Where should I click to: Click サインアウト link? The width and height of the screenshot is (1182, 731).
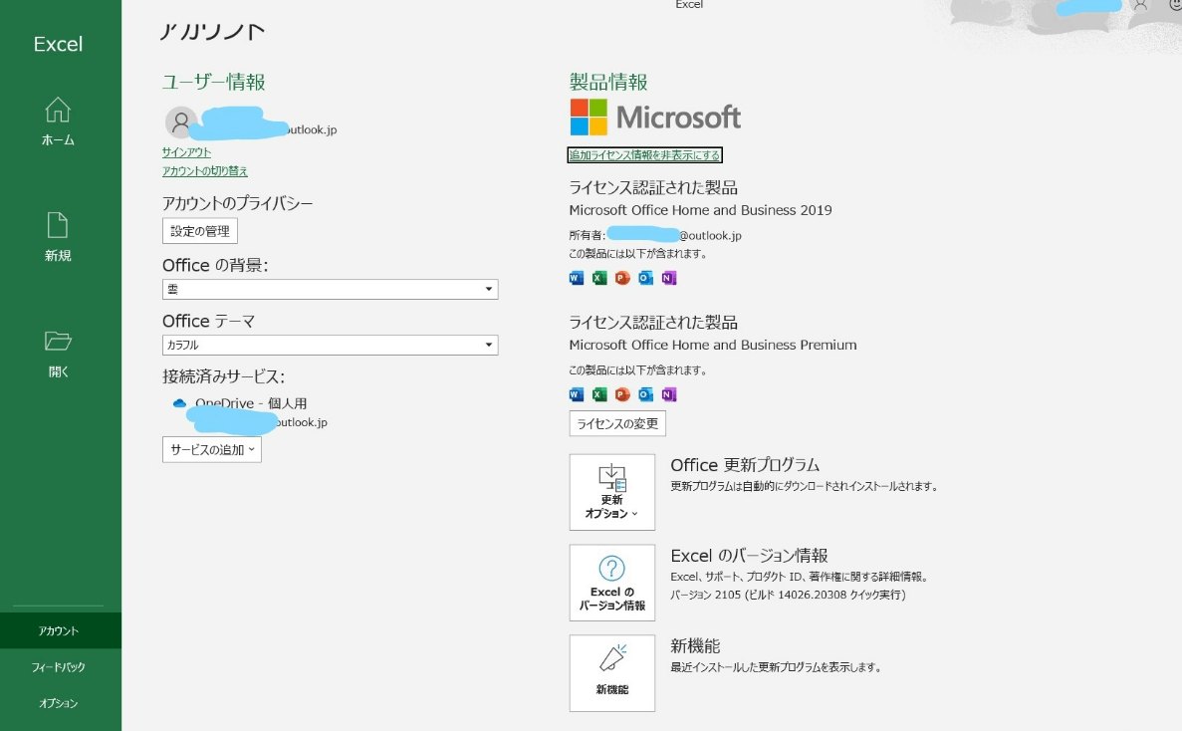[x=186, y=152]
